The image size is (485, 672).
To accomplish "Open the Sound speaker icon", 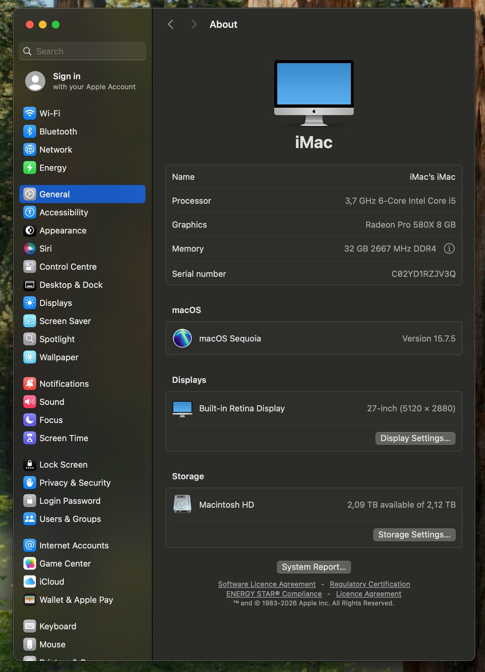I will [30, 402].
